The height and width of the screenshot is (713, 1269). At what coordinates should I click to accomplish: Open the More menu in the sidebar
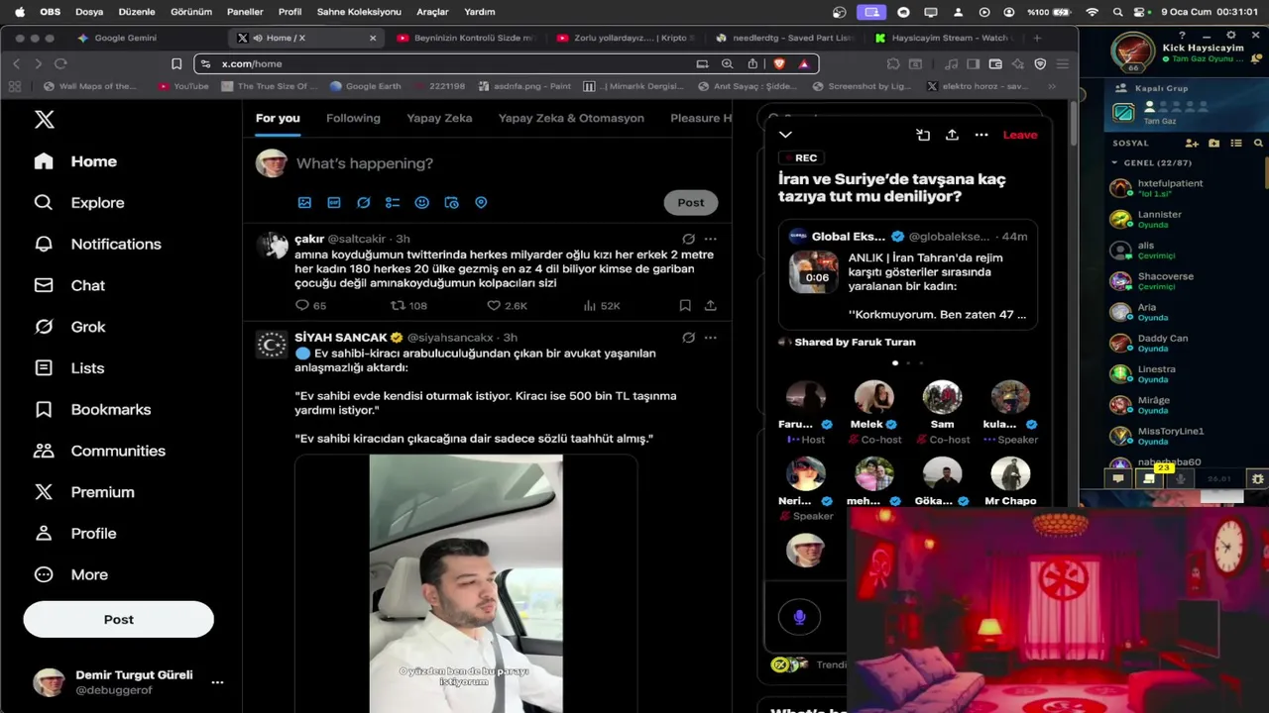71,574
